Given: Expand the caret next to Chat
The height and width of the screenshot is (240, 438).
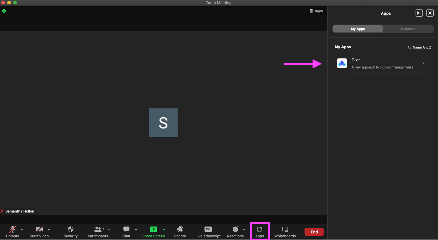Looking at the screenshot, I should pos(136,229).
